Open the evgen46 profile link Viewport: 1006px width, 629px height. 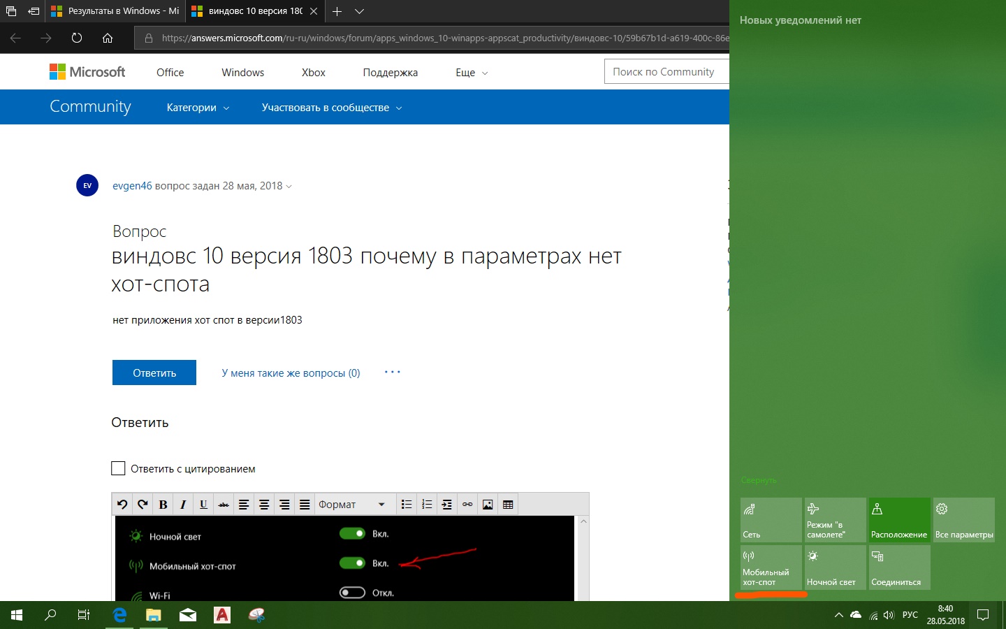132,186
